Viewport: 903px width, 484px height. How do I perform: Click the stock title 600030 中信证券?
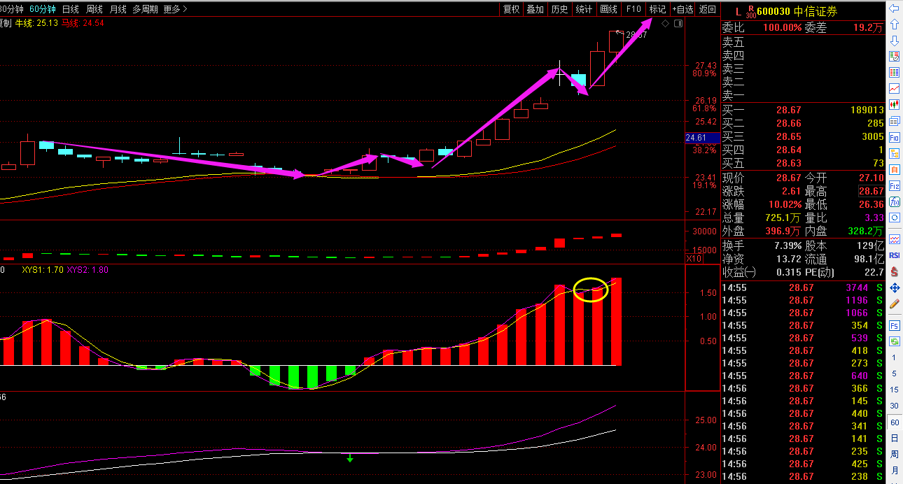click(797, 11)
